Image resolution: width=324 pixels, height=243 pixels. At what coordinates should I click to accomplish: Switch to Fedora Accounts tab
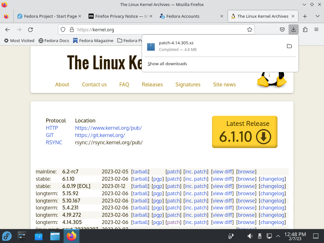tap(191, 16)
